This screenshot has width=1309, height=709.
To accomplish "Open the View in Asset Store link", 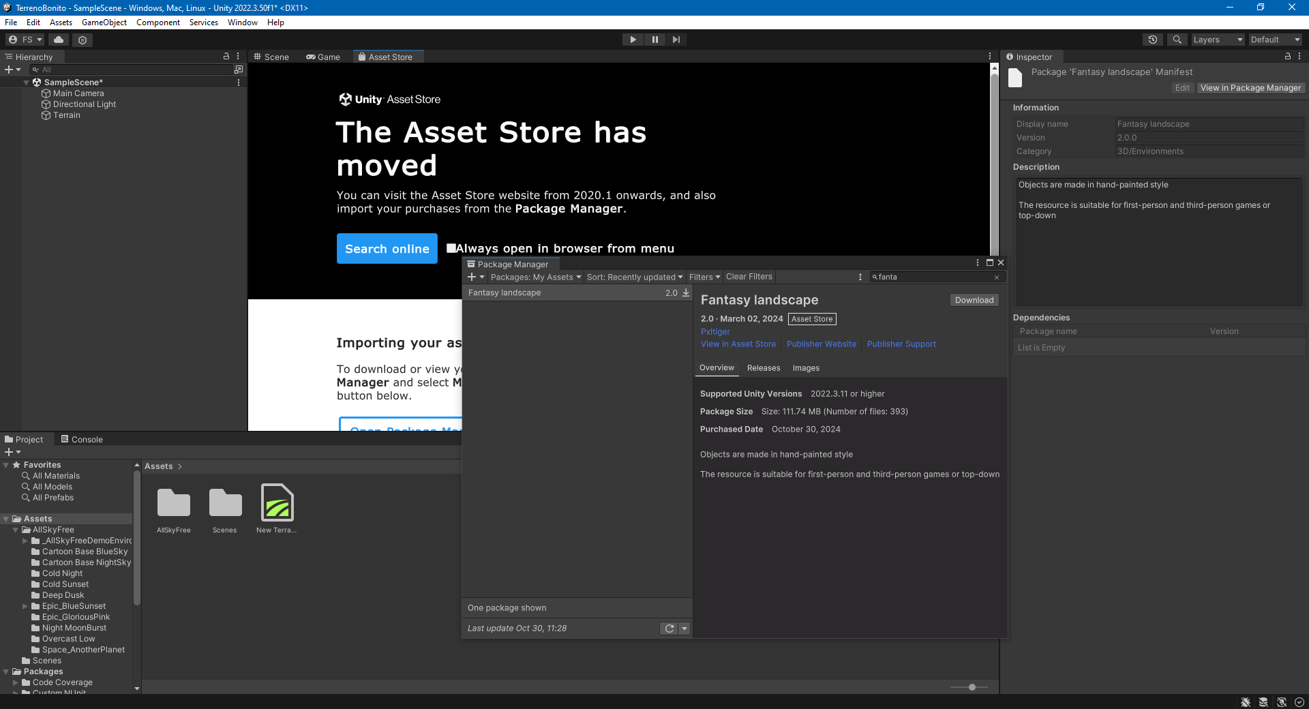I will pos(738,344).
